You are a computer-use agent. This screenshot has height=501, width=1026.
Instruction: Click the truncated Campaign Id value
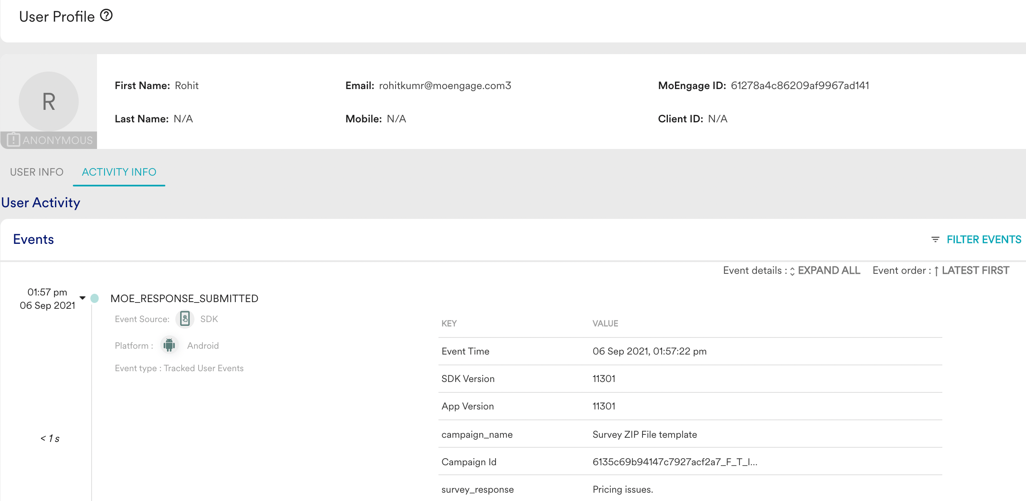point(675,462)
